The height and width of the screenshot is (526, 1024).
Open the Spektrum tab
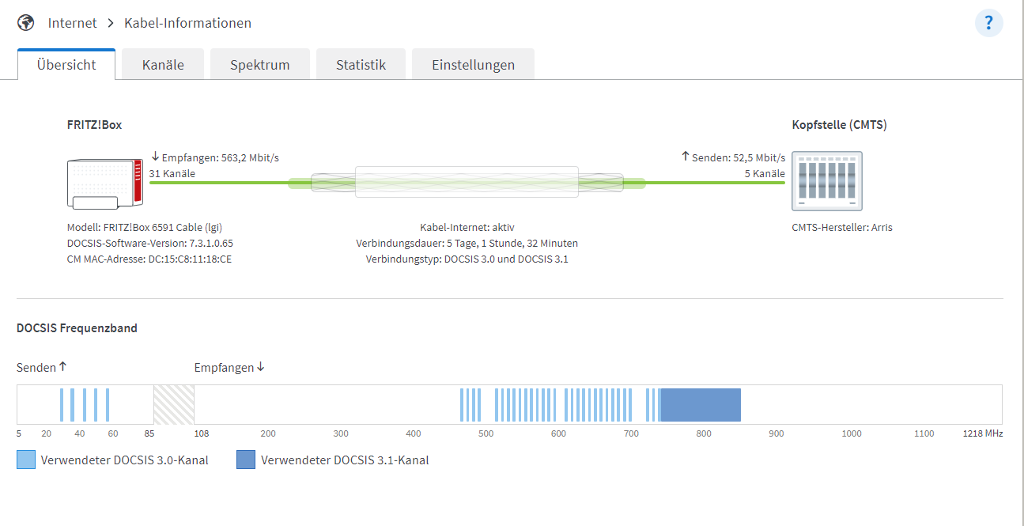coord(260,65)
